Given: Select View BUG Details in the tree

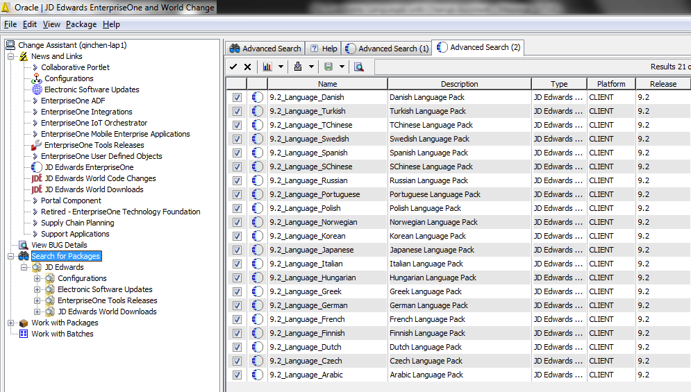Looking at the screenshot, I should coord(59,245).
